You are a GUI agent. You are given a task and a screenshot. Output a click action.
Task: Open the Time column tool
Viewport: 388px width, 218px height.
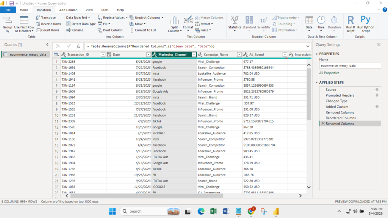[x=321, y=24]
